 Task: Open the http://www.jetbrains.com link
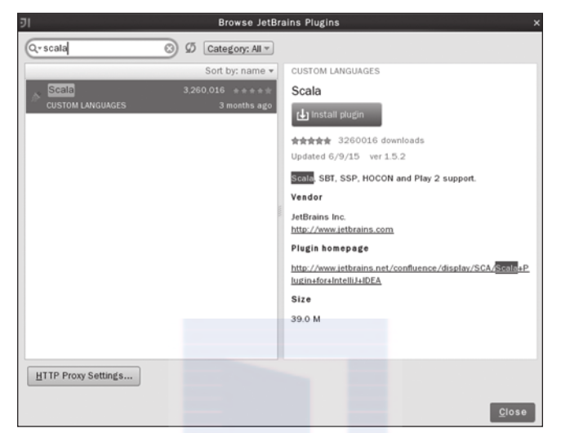(342, 230)
